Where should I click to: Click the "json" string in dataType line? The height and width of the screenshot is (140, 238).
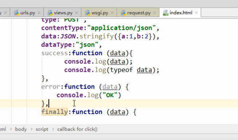point(87,45)
